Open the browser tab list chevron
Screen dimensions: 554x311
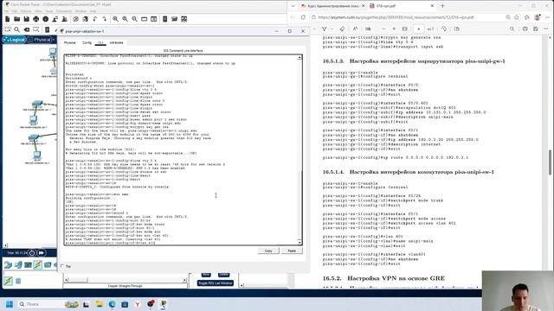(293, 6)
